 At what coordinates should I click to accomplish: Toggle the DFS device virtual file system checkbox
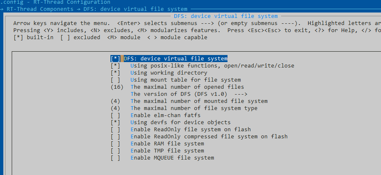[x=115, y=59]
